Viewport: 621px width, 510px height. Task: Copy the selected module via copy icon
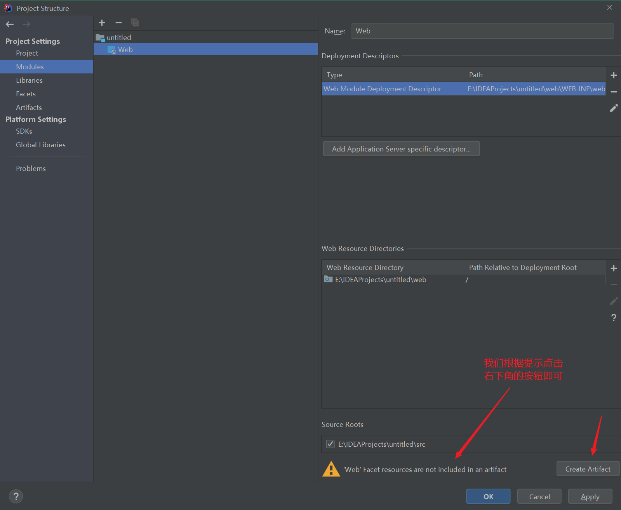[x=135, y=23]
